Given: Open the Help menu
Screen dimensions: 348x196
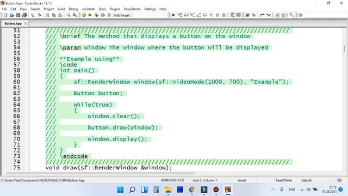Looking at the screenshot, I should click(163, 9).
